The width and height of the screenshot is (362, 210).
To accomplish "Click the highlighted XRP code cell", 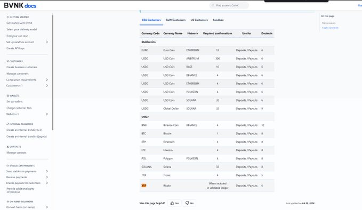I will (x=144, y=186).
